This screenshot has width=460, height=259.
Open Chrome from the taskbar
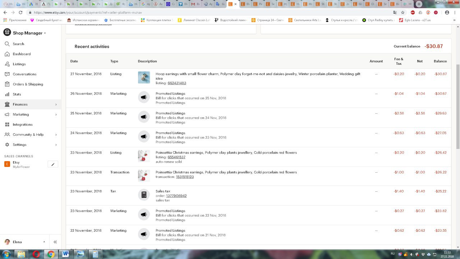(x=51, y=254)
